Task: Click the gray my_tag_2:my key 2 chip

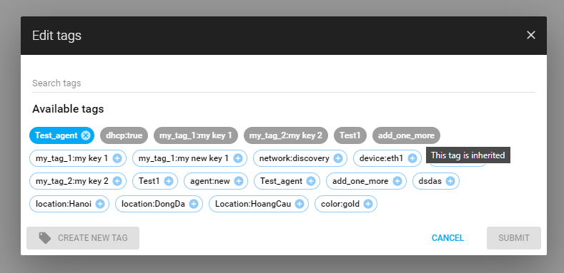Action: point(286,135)
